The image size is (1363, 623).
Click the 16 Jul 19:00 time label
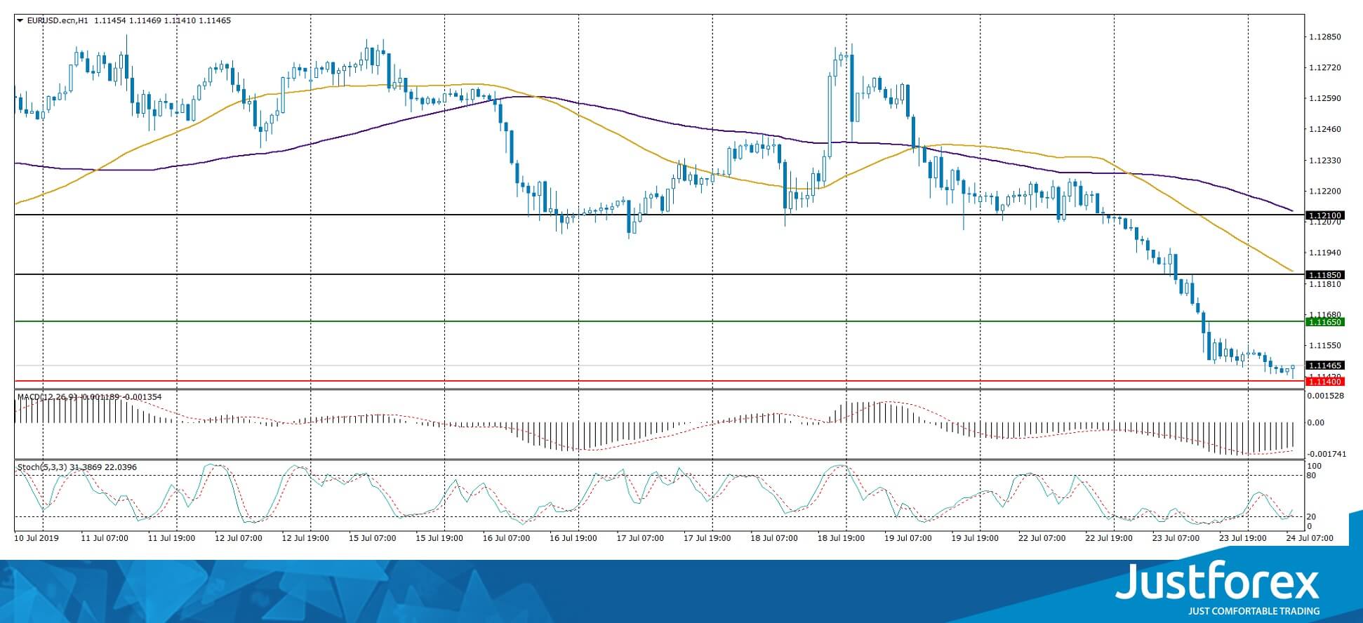[573, 538]
